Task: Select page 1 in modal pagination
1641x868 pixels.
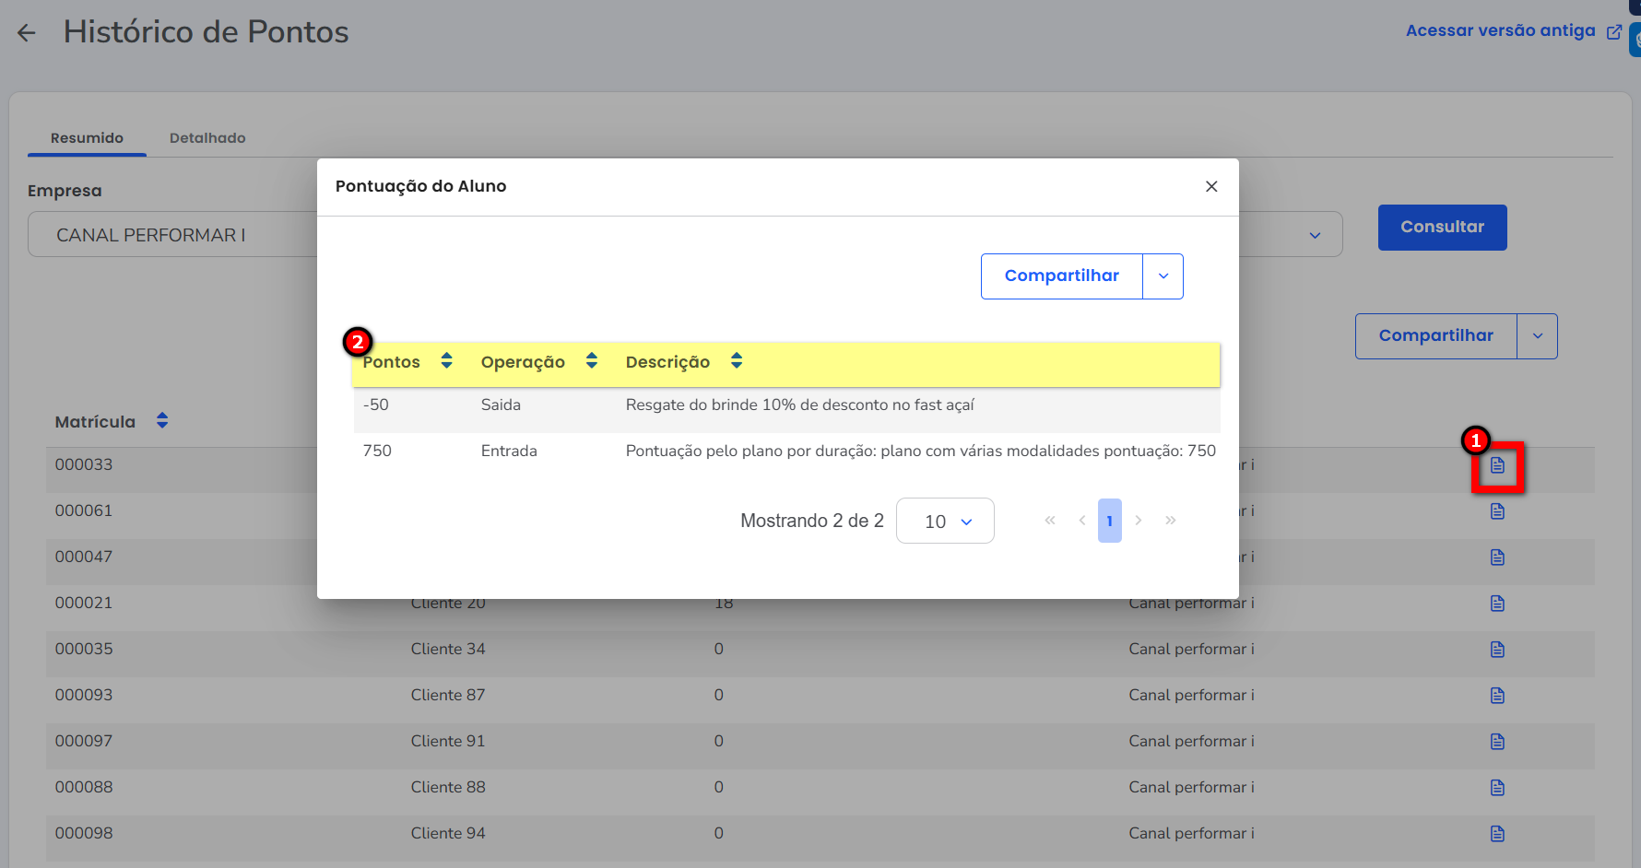Action: [x=1109, y=522]
